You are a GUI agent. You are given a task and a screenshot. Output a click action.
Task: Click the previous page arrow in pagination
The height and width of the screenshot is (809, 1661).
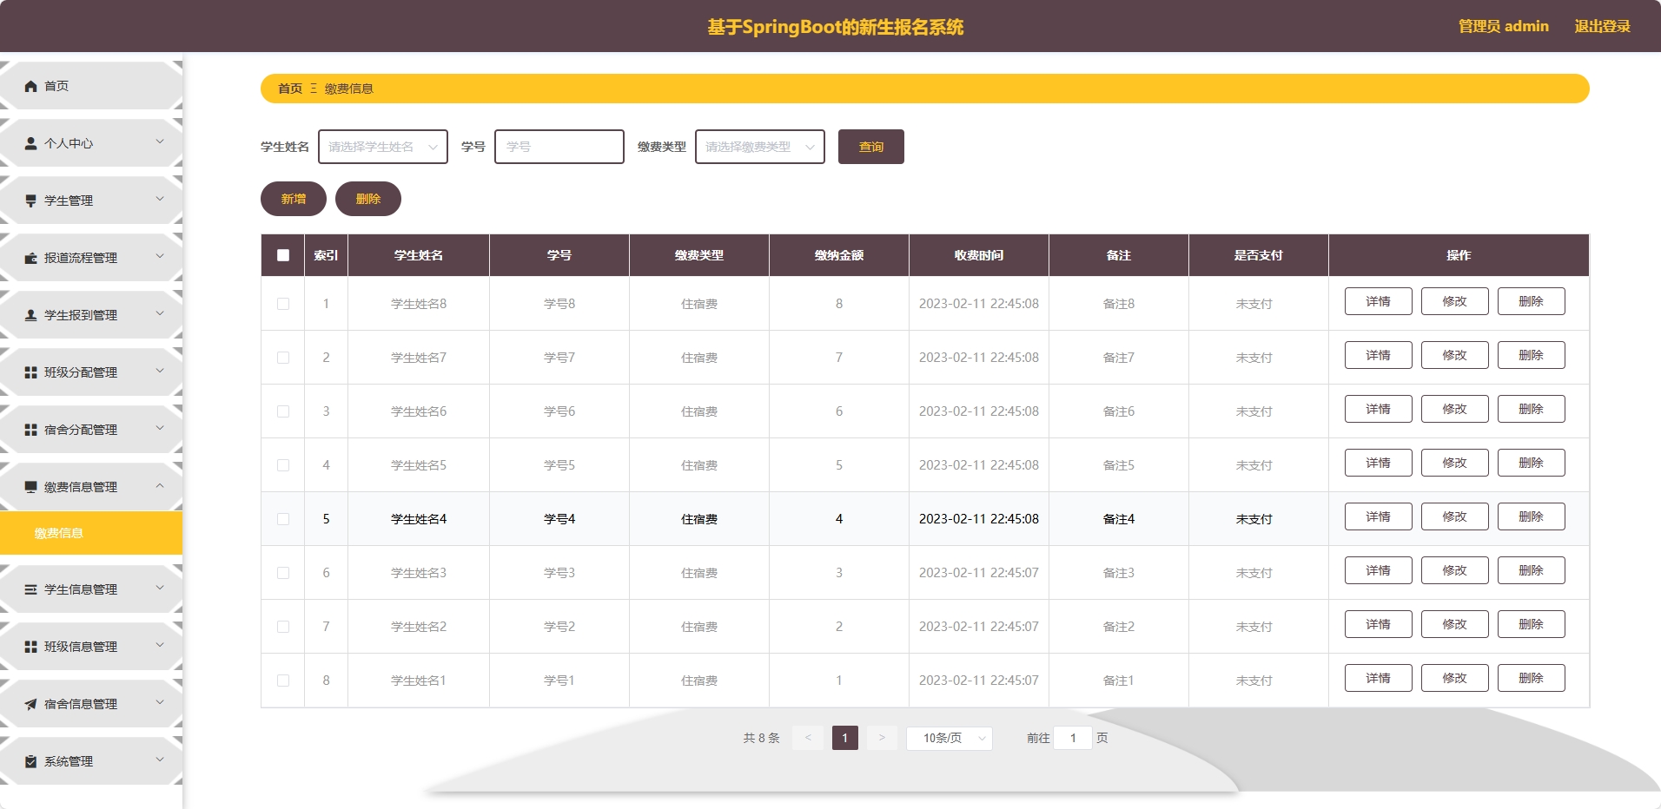click(808, 738)
